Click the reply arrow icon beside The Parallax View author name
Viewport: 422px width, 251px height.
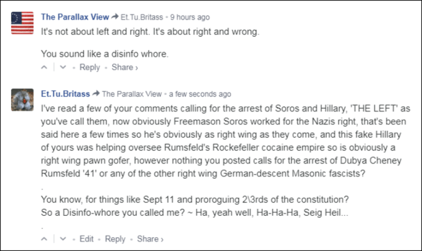tap(115, 17)
